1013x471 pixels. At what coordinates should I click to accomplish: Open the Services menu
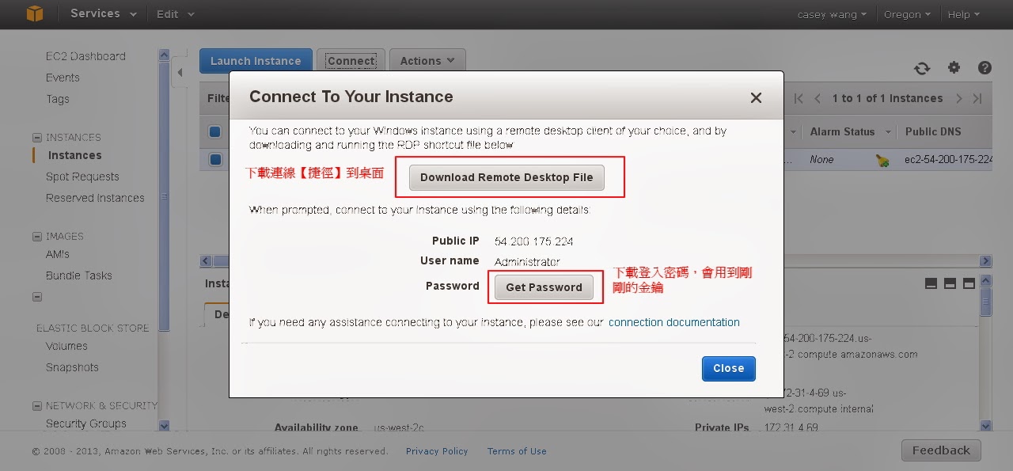[103, 14]
